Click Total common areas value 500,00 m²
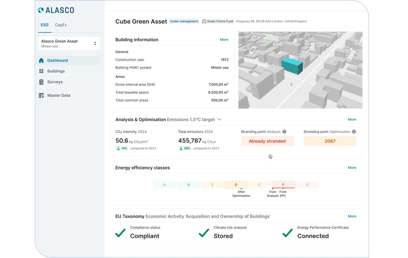 coord(220,100)
